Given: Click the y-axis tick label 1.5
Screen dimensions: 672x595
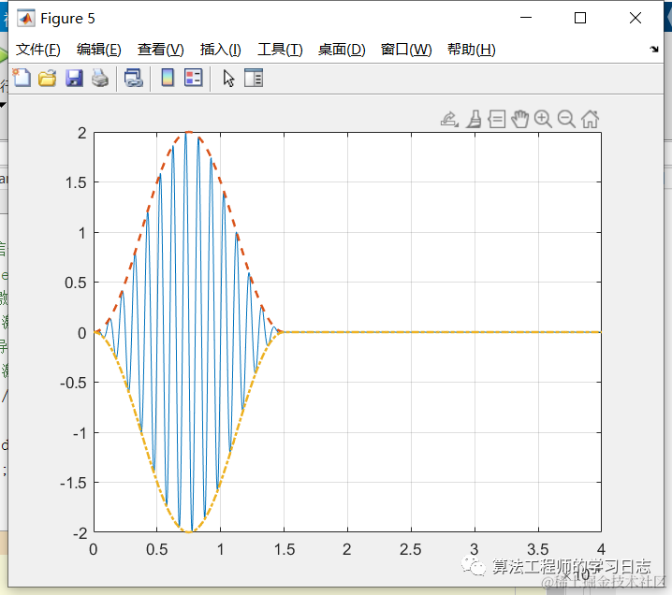Looking at the screenshot, I should (x=76, y=183).
